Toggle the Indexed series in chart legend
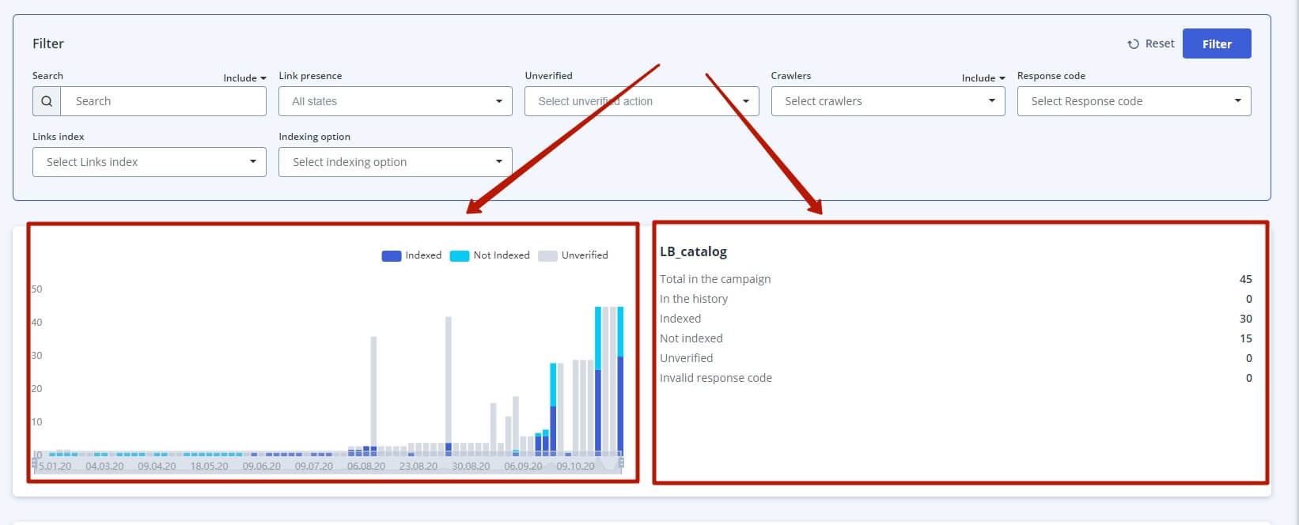 coord(411,255)
